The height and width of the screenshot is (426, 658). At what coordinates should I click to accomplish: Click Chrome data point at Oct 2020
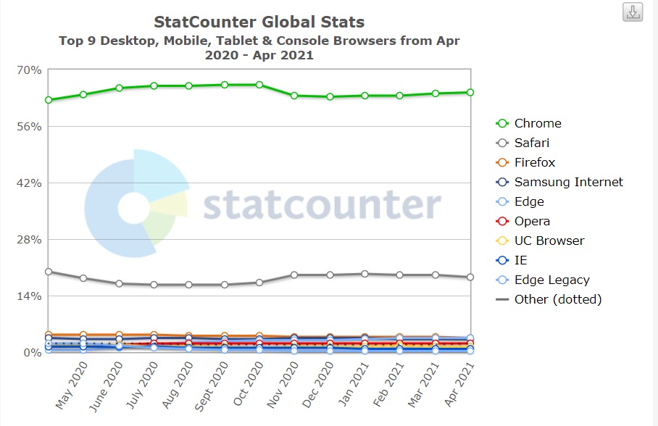[259, 85]
